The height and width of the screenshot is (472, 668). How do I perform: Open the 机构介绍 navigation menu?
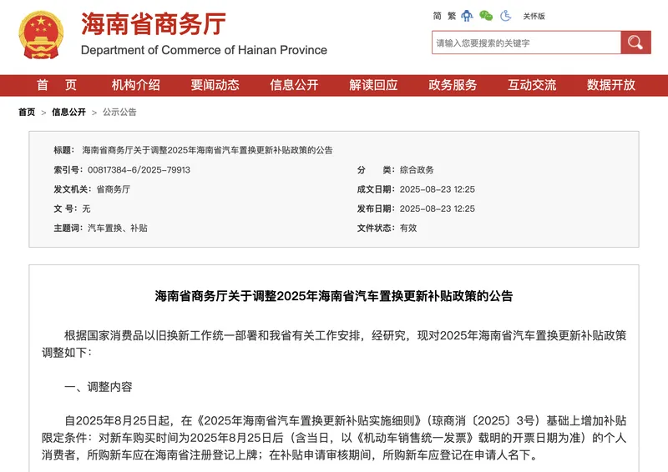135,85
